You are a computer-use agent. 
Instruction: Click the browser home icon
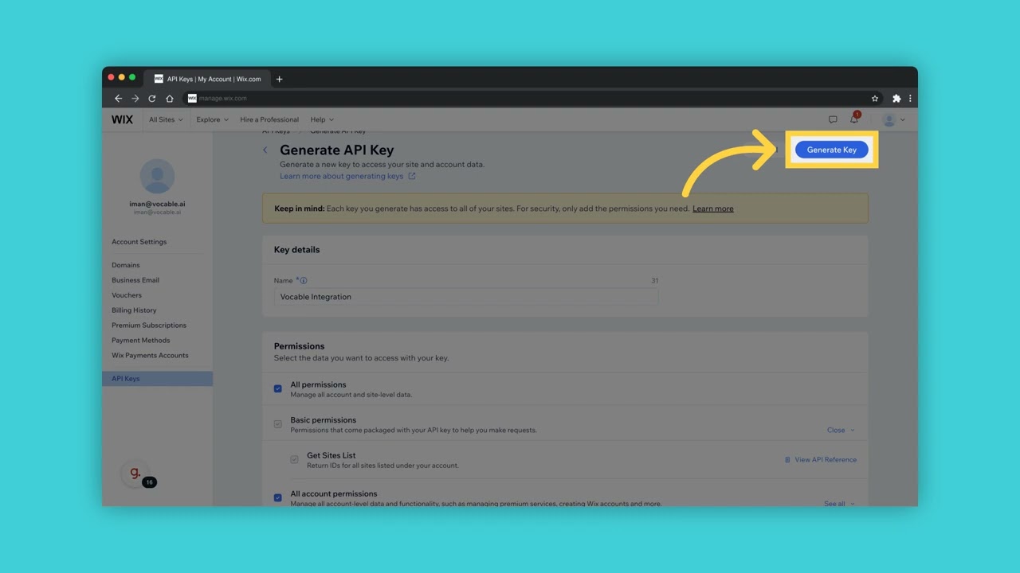click(x=169, y=99)
